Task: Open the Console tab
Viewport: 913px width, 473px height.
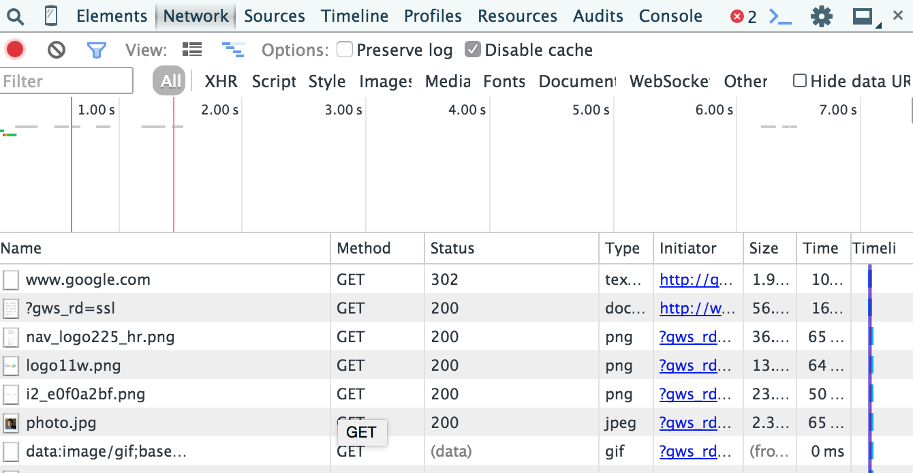Action: 670,16
